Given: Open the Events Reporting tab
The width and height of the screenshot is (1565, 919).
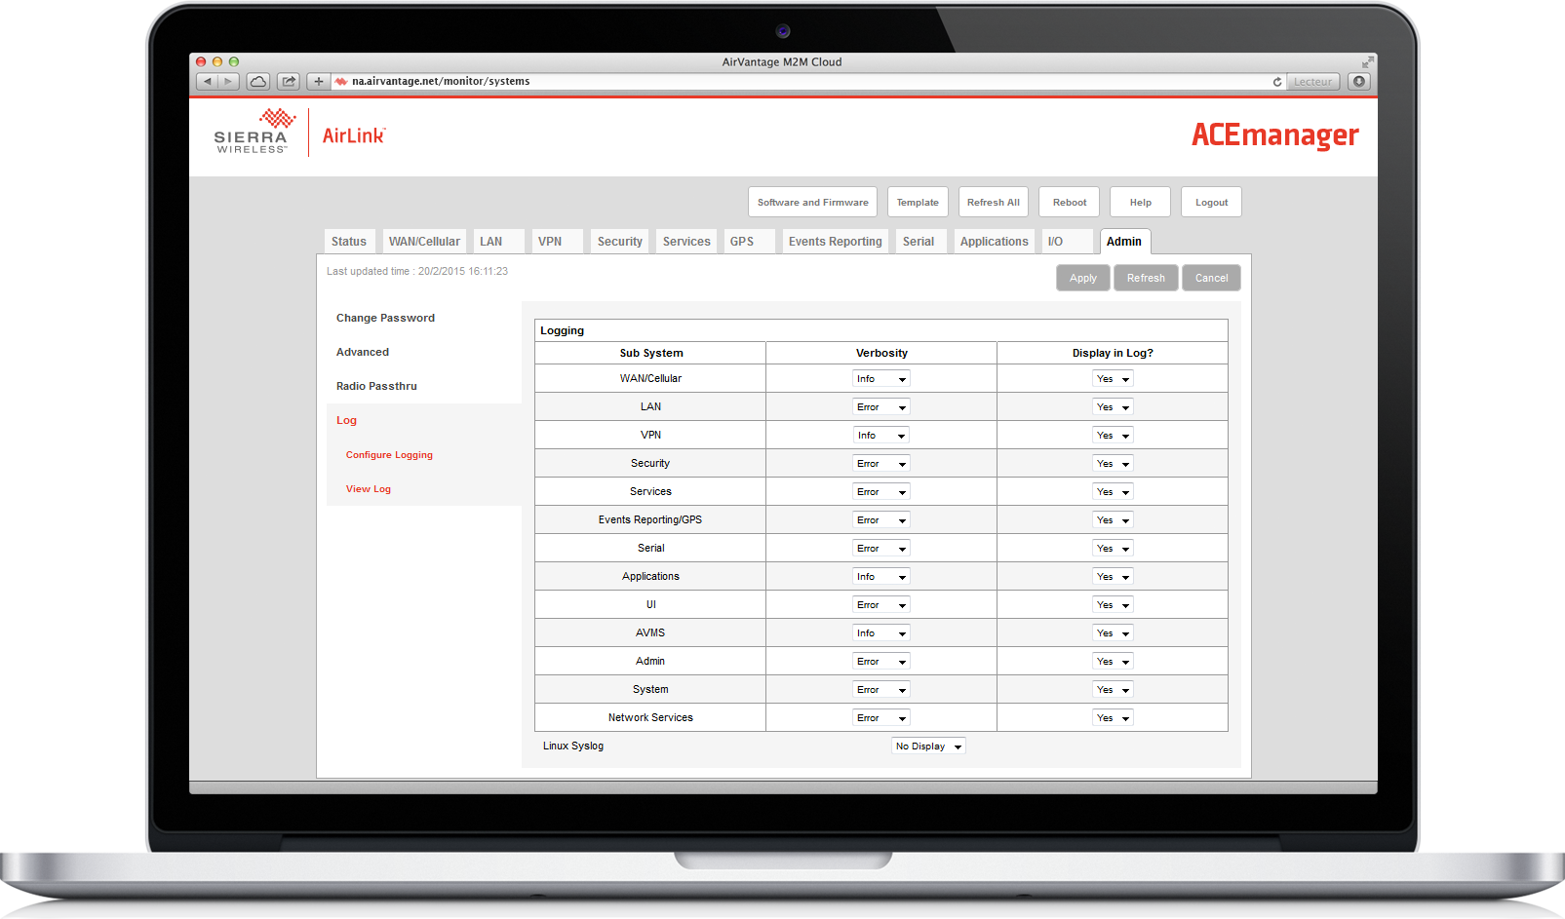Looking at the screenshot, I should coord(835,242).
